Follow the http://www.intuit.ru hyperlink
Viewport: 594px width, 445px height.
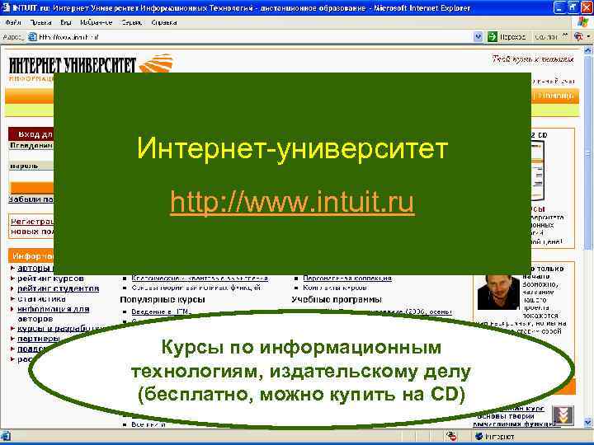pyautogui.click(x=292, y=202)
